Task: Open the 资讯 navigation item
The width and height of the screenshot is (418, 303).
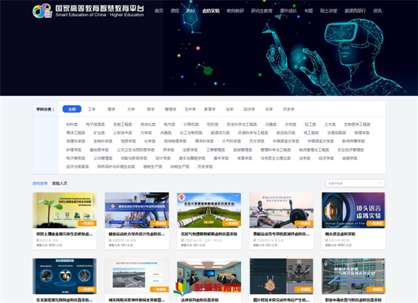Action: [378, 10]
